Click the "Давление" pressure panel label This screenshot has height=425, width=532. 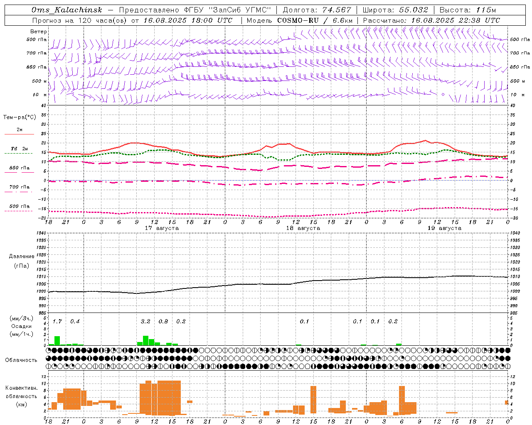(x=22, y=256)
